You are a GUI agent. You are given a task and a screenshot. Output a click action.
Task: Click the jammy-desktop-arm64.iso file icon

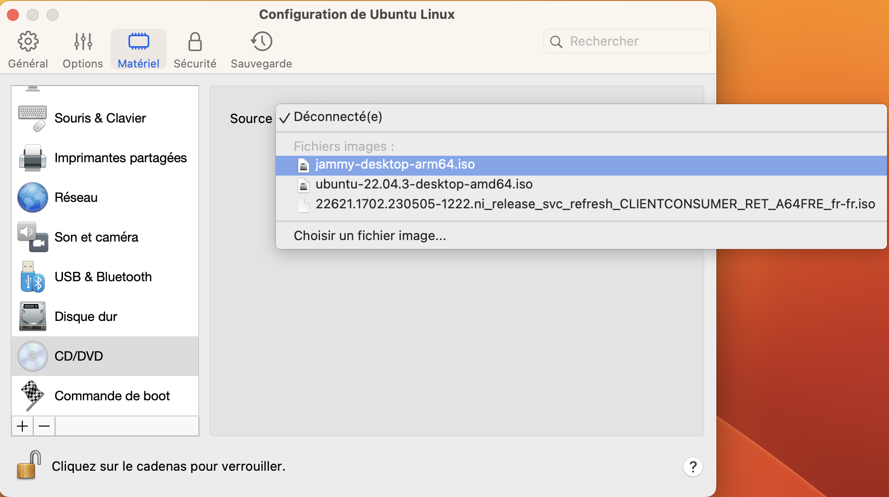304,165
